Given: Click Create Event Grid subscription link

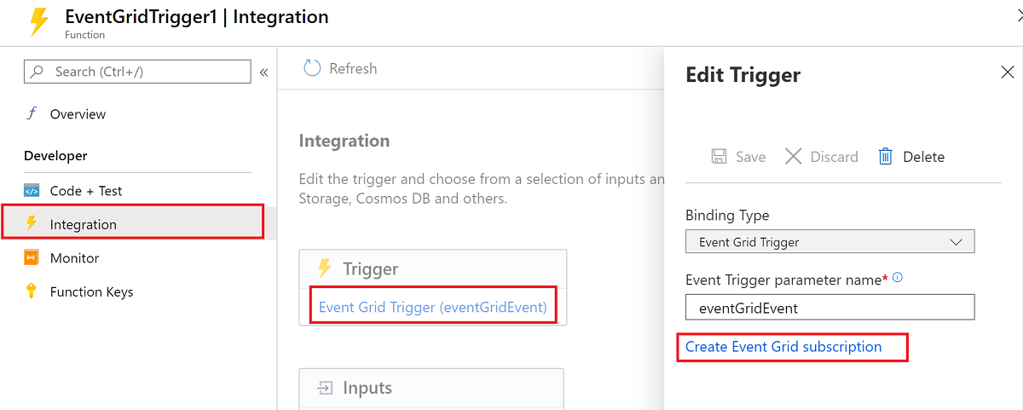Looking at the screenshot, I should (783, 347).
